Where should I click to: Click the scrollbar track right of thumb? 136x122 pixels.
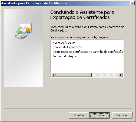105,75
